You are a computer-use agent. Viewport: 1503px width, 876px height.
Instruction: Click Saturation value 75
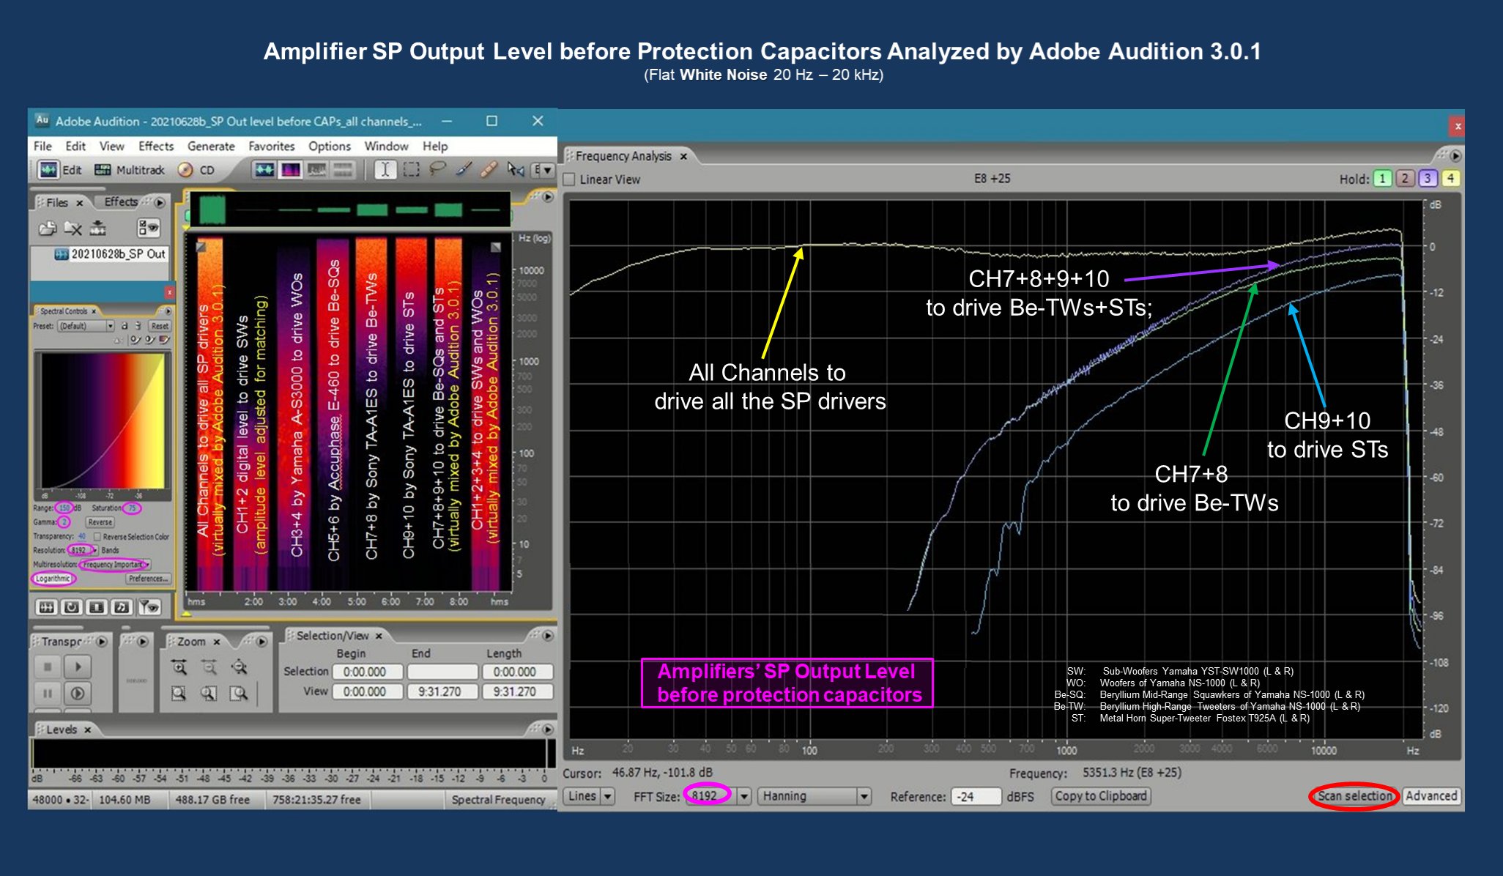[x=132, y=508]
